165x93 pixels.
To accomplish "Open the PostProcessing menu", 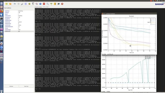I will point(19,1).
